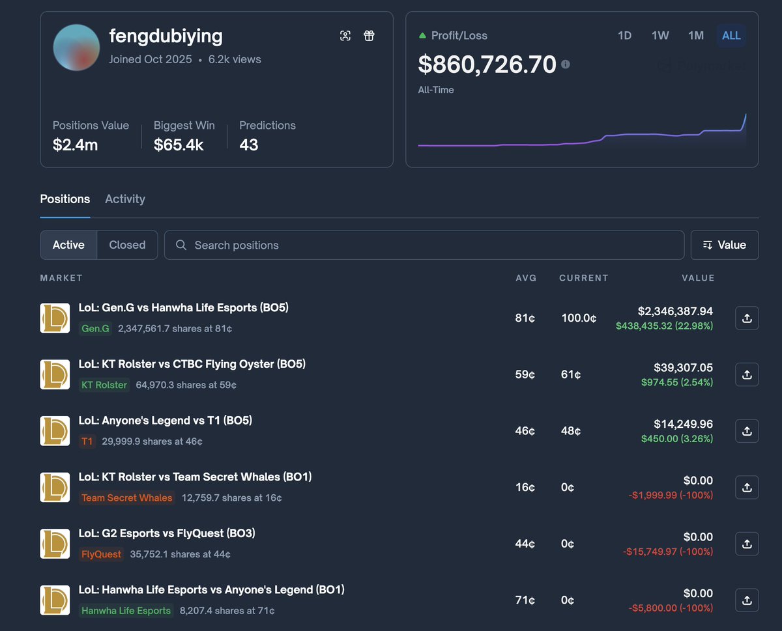Click the Search positions field
This screenshot has height=631, width=782.
tap(424, 245)
